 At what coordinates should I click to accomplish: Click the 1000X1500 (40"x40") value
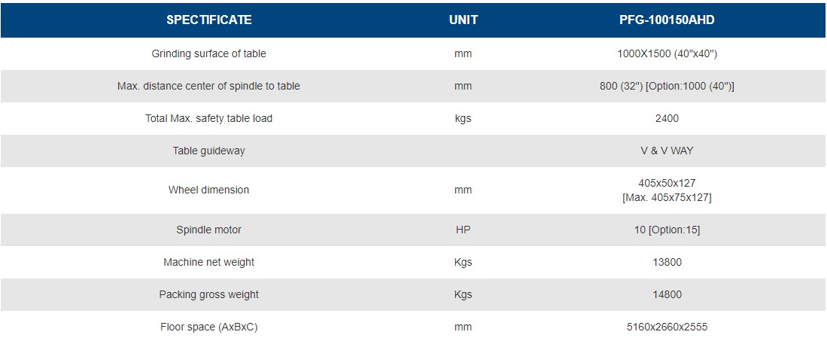tap(667, 54)
